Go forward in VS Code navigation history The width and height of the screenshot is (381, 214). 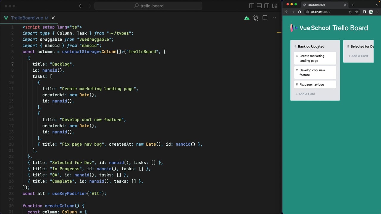tap(88, 6)
